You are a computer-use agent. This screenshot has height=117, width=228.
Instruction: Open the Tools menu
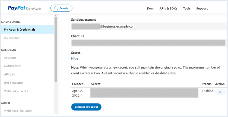pos(187,8)
